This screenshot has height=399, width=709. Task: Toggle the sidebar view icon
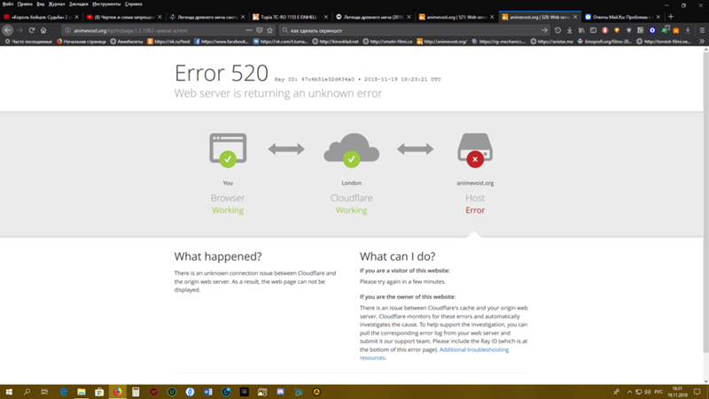(x=593, y=30)
